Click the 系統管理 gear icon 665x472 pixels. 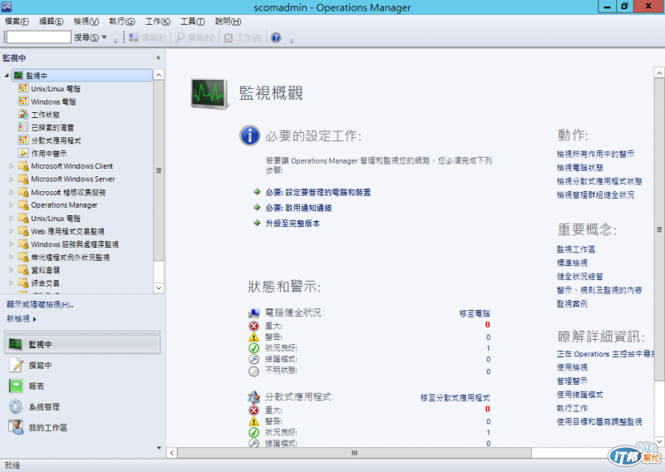click(16, 406)
